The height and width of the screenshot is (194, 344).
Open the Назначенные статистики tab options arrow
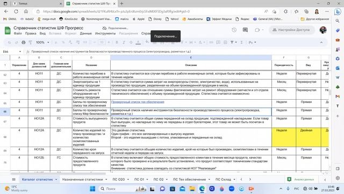coord(106,179)
